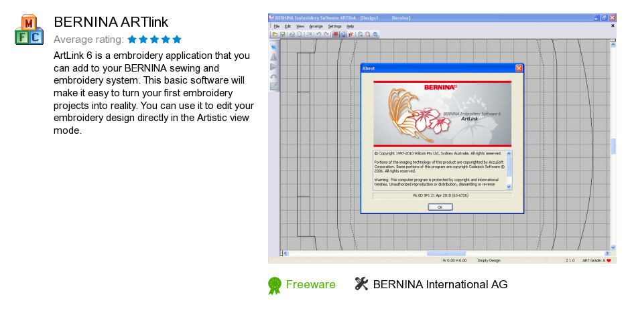Screen dimensions: 630x315
Task: Click the Undo toolbar arrow
Action: (318, 34)
